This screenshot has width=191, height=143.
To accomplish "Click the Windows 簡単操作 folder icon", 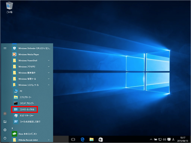I will [14, 73].
